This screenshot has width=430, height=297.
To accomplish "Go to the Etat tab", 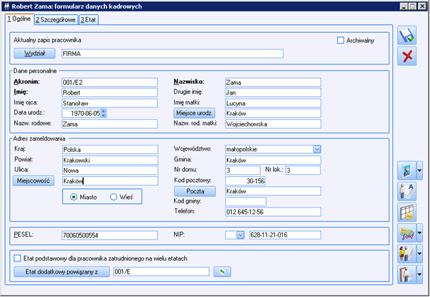I will 88,19.
